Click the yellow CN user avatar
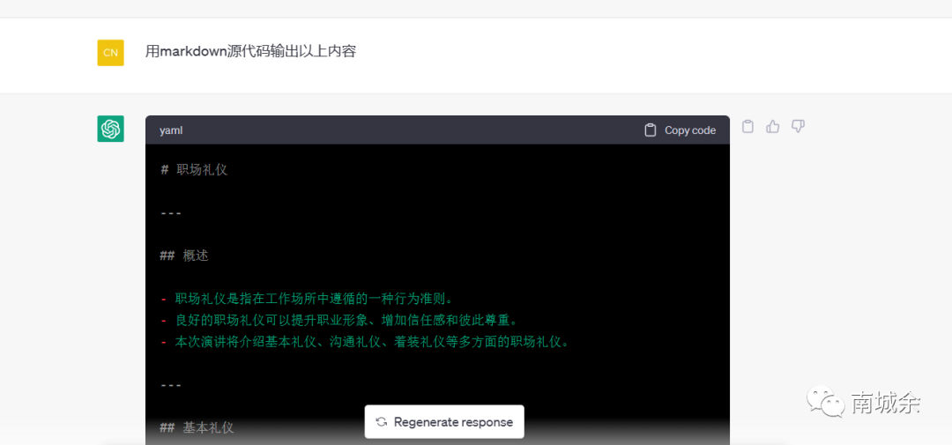This screenshot has height=445, width=952. tap(110, 52)
